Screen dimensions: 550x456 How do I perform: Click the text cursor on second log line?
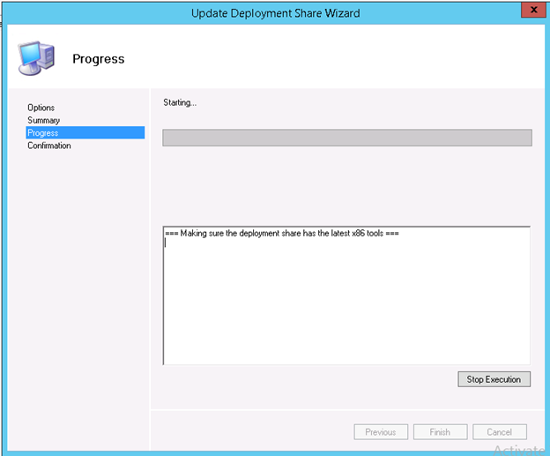[x=166, y=244]
